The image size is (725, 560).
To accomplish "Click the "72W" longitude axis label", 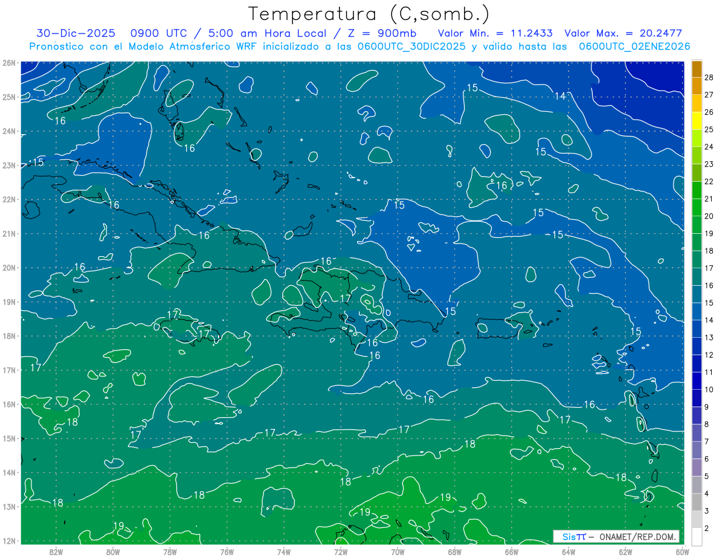I will [x=341, y=552].
